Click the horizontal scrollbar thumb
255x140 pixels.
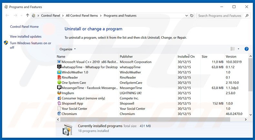pos(145,119)
